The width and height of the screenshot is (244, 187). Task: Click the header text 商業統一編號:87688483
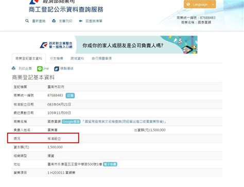click(x=196, y=18)
